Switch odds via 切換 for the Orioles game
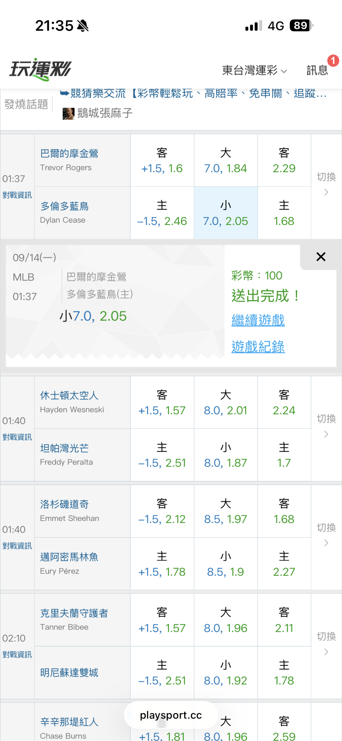Viewport: 342px width, 741px height. [326, 184]
